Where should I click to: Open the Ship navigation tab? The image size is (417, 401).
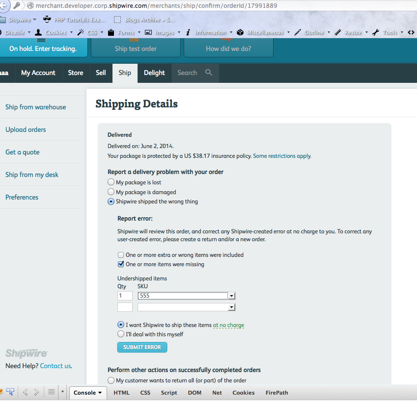coord(125,73)
